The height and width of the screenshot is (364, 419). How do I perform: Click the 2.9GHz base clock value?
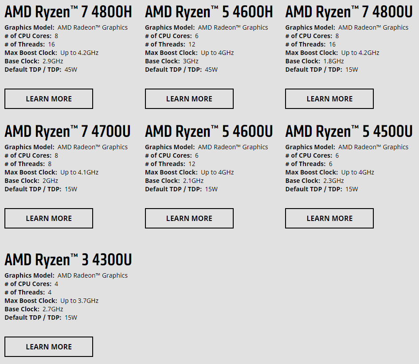(x=53, y=61)
